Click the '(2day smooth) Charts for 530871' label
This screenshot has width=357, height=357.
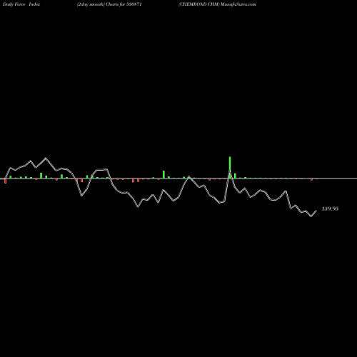coord(109,4)
